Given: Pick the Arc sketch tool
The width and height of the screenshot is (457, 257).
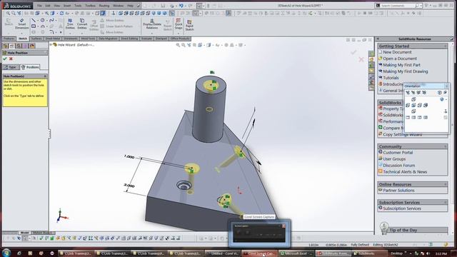Looking at the screenshot, I should tap(43, 26).
